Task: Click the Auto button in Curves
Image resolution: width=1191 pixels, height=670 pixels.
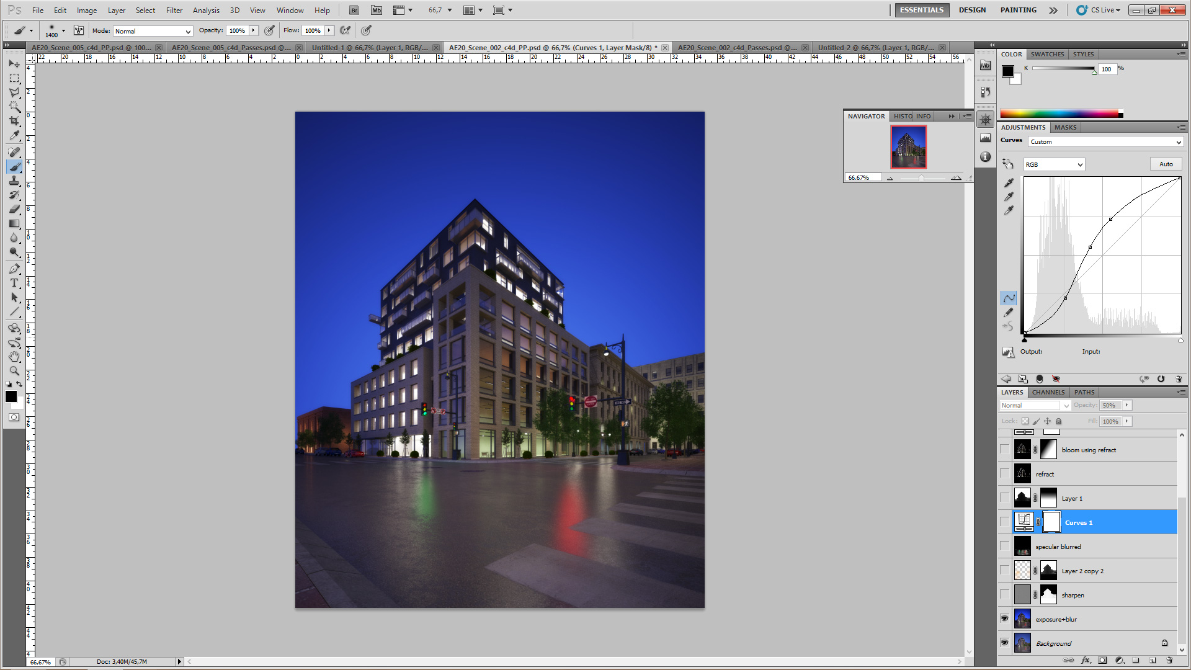Action: 1166,164
